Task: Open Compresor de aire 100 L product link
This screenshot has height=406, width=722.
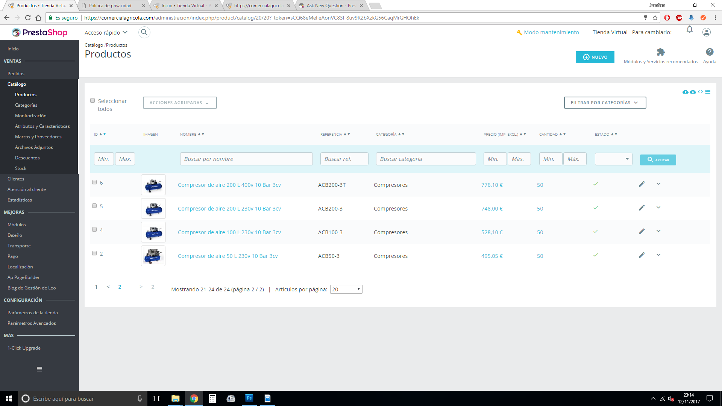Action: click(229, 232)
